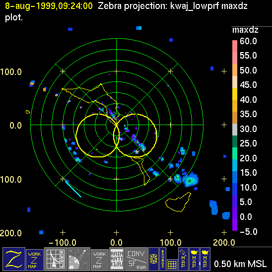Viewport: 272px width, 272px height.
Task: Select the last US outline MAP icon
Action: coord(205,259)
